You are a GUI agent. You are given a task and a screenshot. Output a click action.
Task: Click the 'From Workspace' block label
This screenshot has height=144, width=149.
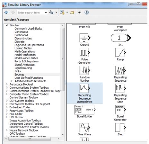pos(120,28)
